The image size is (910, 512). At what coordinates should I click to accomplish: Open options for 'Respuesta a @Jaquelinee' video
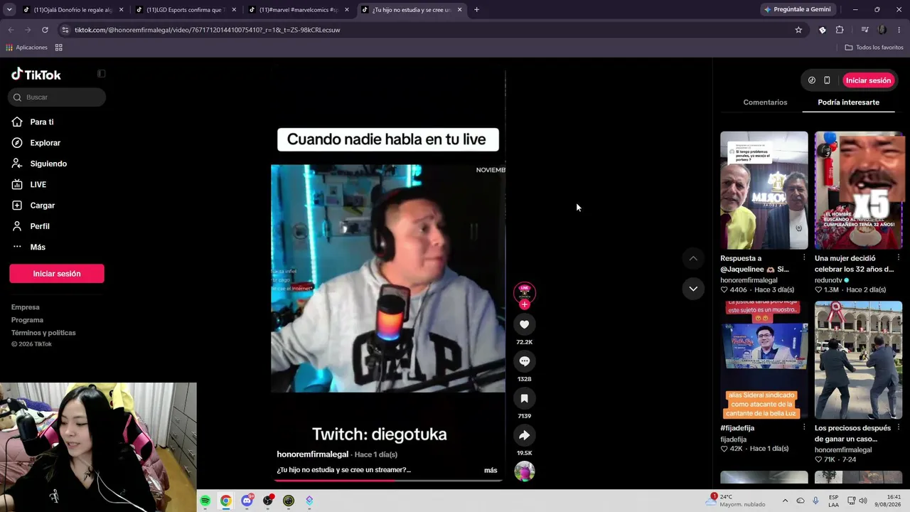804,257
